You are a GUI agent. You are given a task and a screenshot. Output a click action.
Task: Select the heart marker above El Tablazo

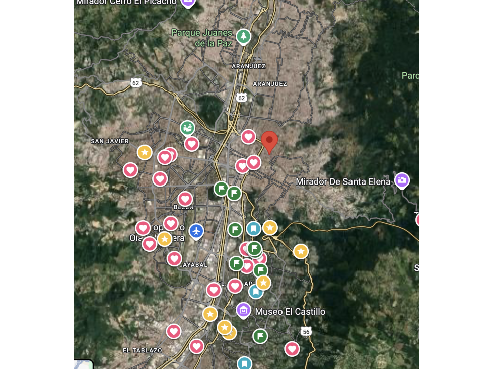pyautogui.click(x=174, y=331)
